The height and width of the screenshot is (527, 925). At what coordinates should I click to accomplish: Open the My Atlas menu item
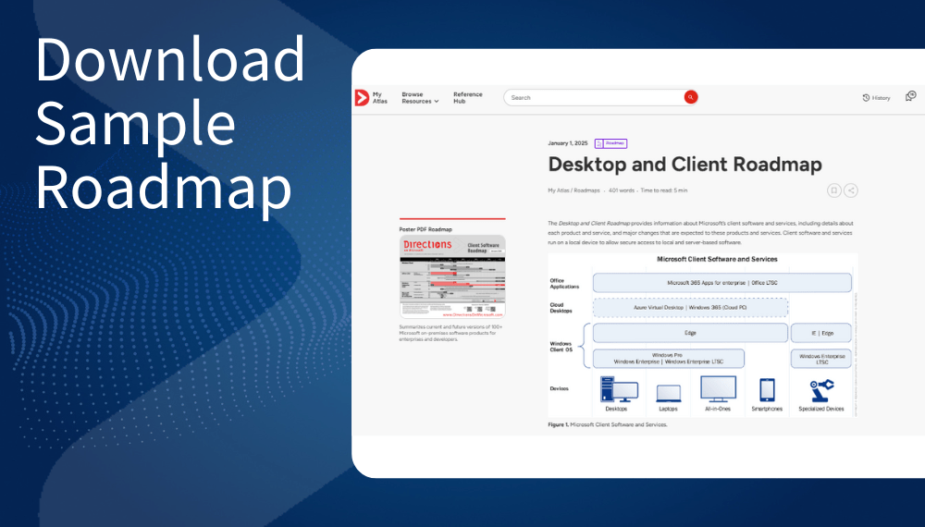[x=379, y=98]
